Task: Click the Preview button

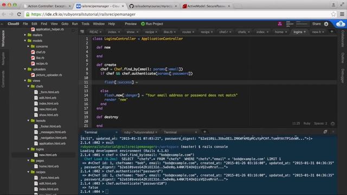Action: pyautogui.click(x=131, y=24)
